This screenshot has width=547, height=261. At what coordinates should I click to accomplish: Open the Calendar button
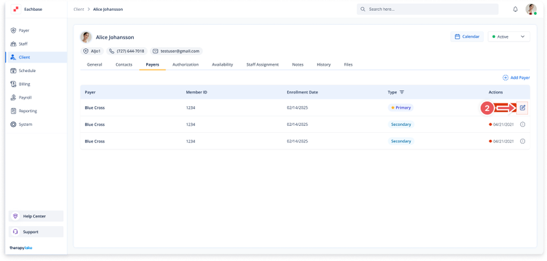(467, 37)
